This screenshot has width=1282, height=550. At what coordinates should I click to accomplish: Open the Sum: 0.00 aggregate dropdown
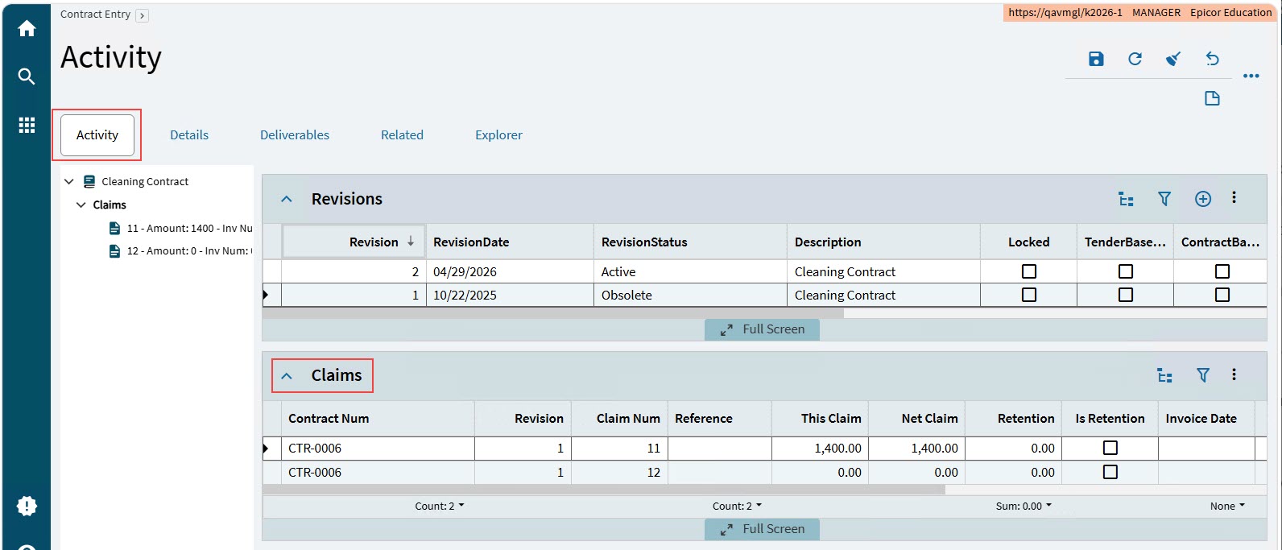pos(1024,507)
